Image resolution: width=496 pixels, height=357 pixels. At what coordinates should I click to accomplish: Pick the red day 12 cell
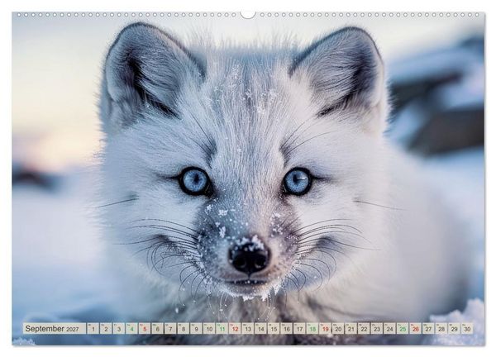pyautogui.click(x=235, y=329)
